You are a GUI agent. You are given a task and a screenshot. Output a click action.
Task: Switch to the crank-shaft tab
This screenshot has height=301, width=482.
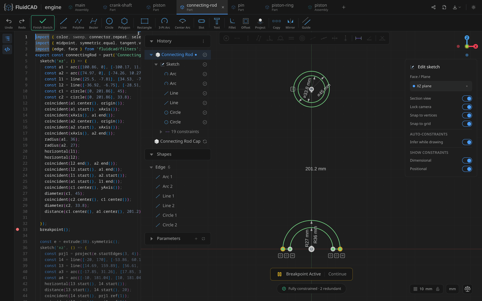point(117,7)
